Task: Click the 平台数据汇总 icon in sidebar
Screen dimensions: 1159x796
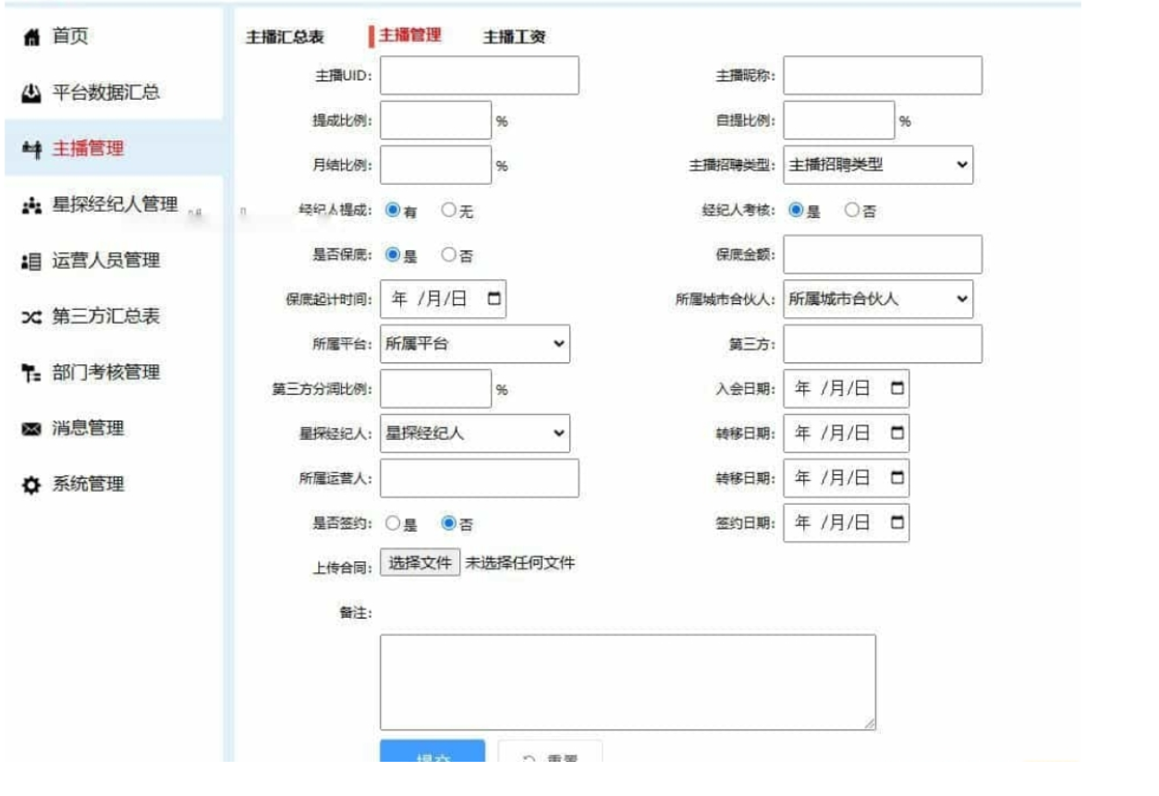Action: point(32,93)
